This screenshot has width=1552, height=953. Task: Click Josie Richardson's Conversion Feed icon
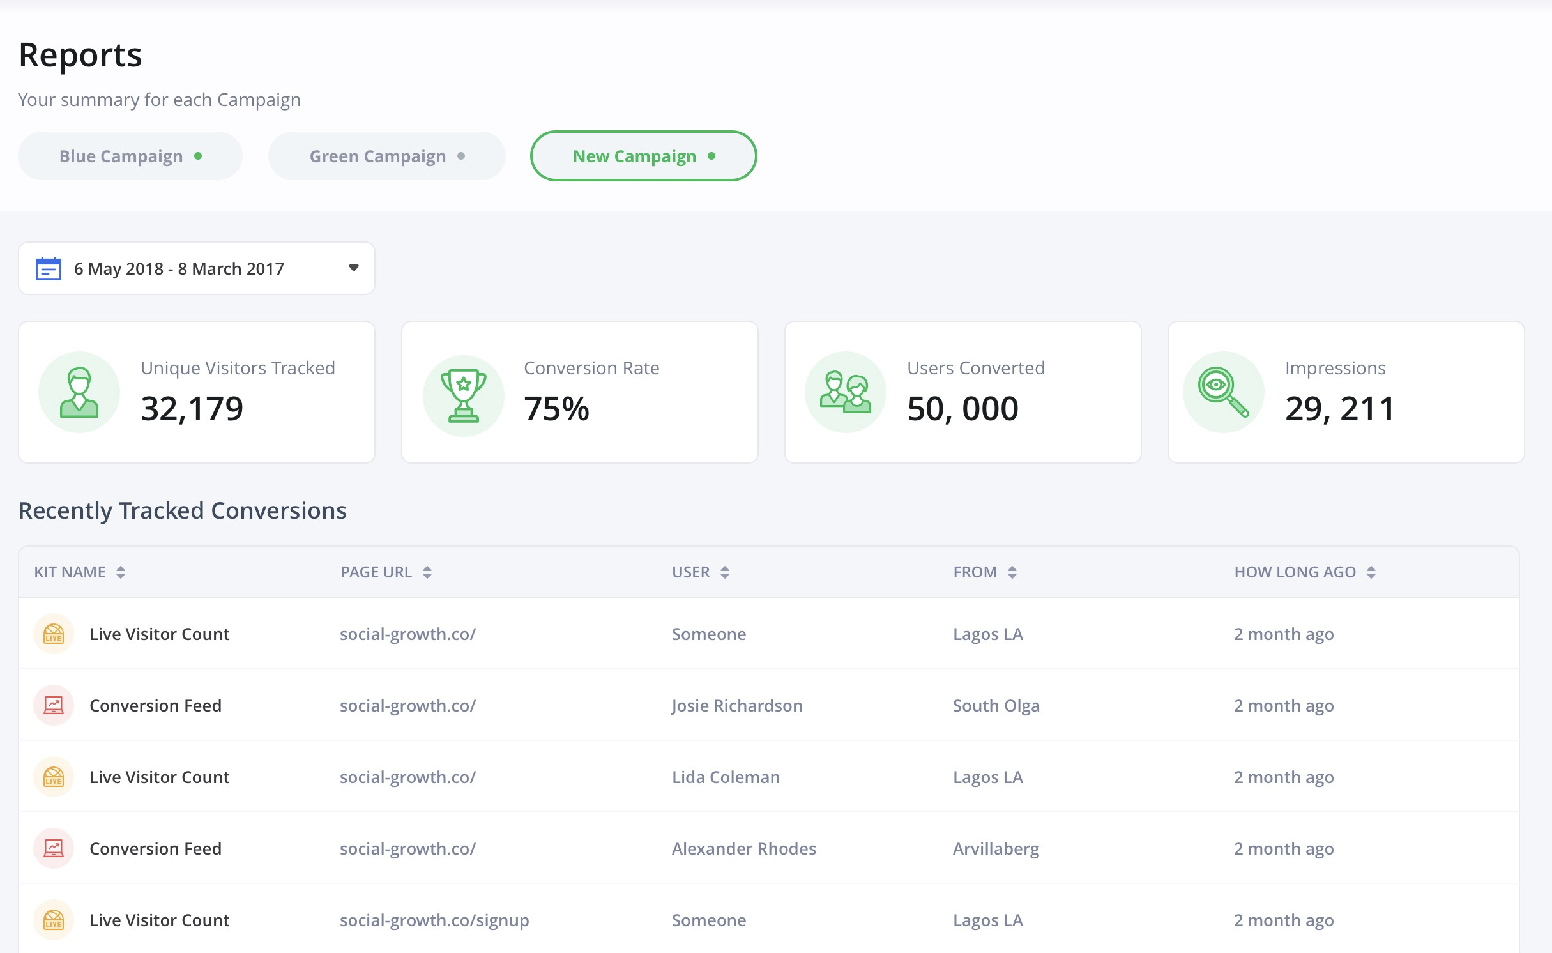54,705
